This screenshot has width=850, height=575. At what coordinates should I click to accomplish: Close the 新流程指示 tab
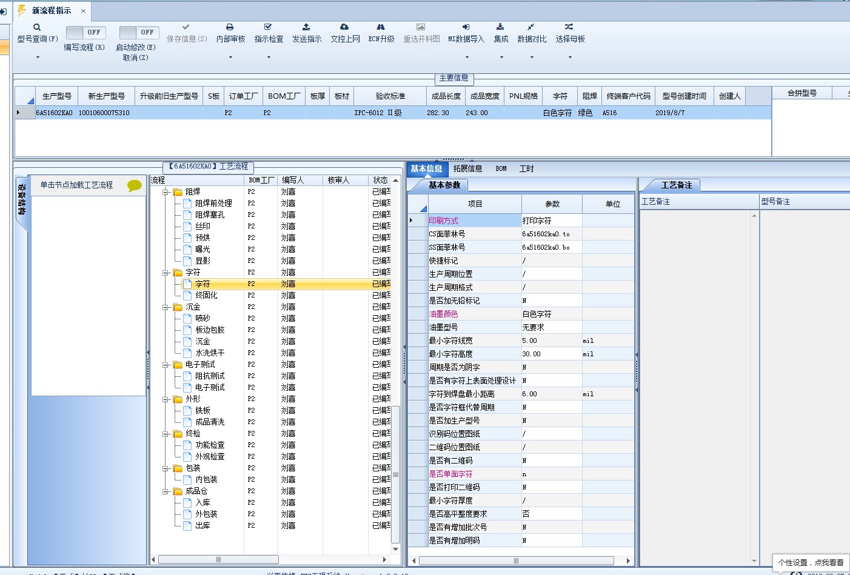(83, 11)
